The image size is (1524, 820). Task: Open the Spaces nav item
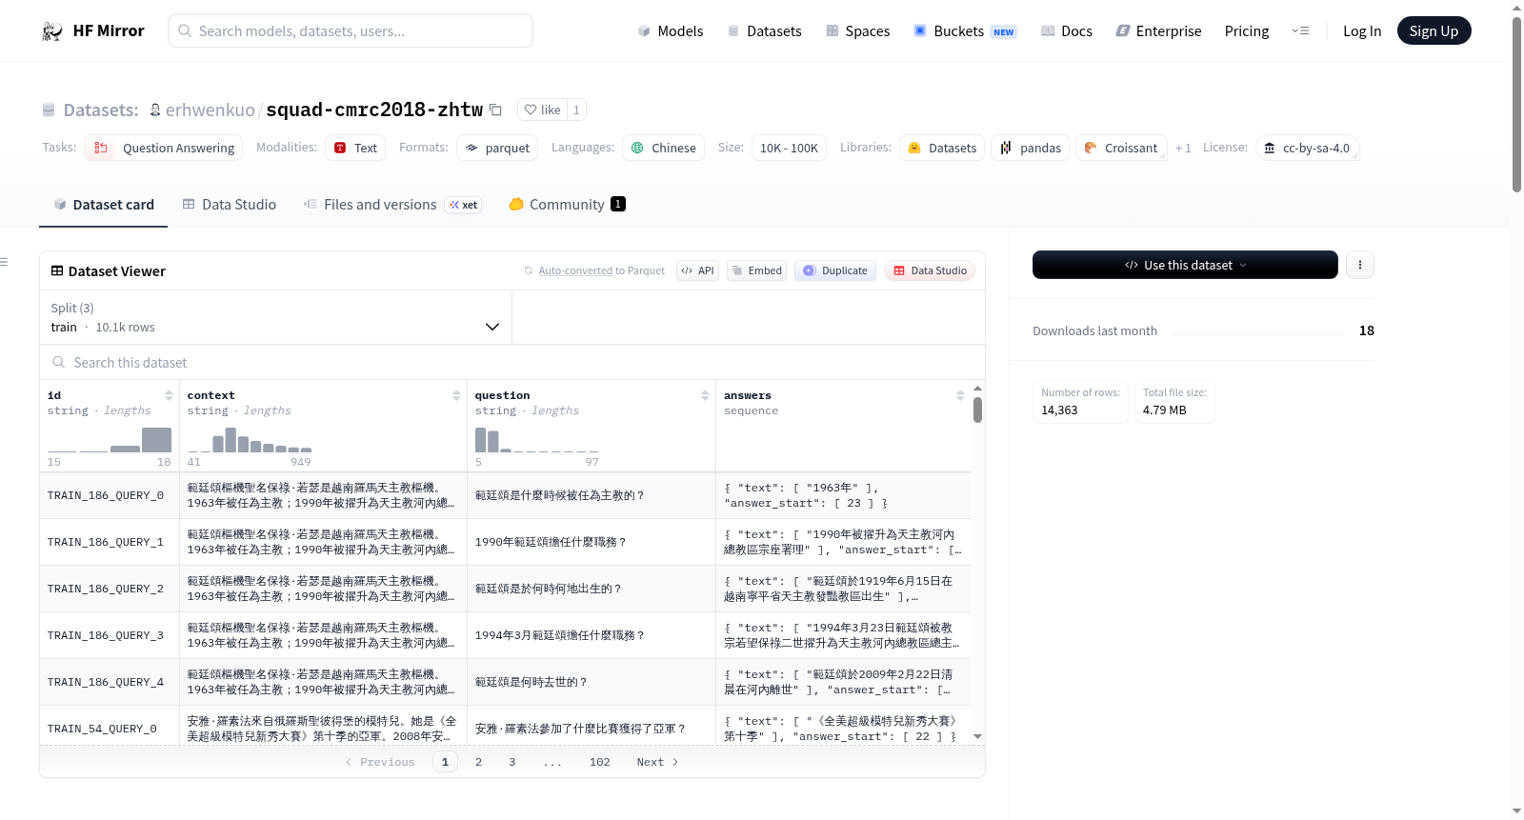coord(857,30)
